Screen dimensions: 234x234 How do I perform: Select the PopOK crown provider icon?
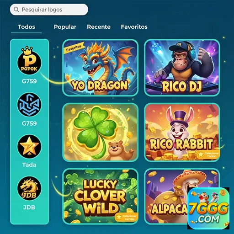(x=29, y=61)
